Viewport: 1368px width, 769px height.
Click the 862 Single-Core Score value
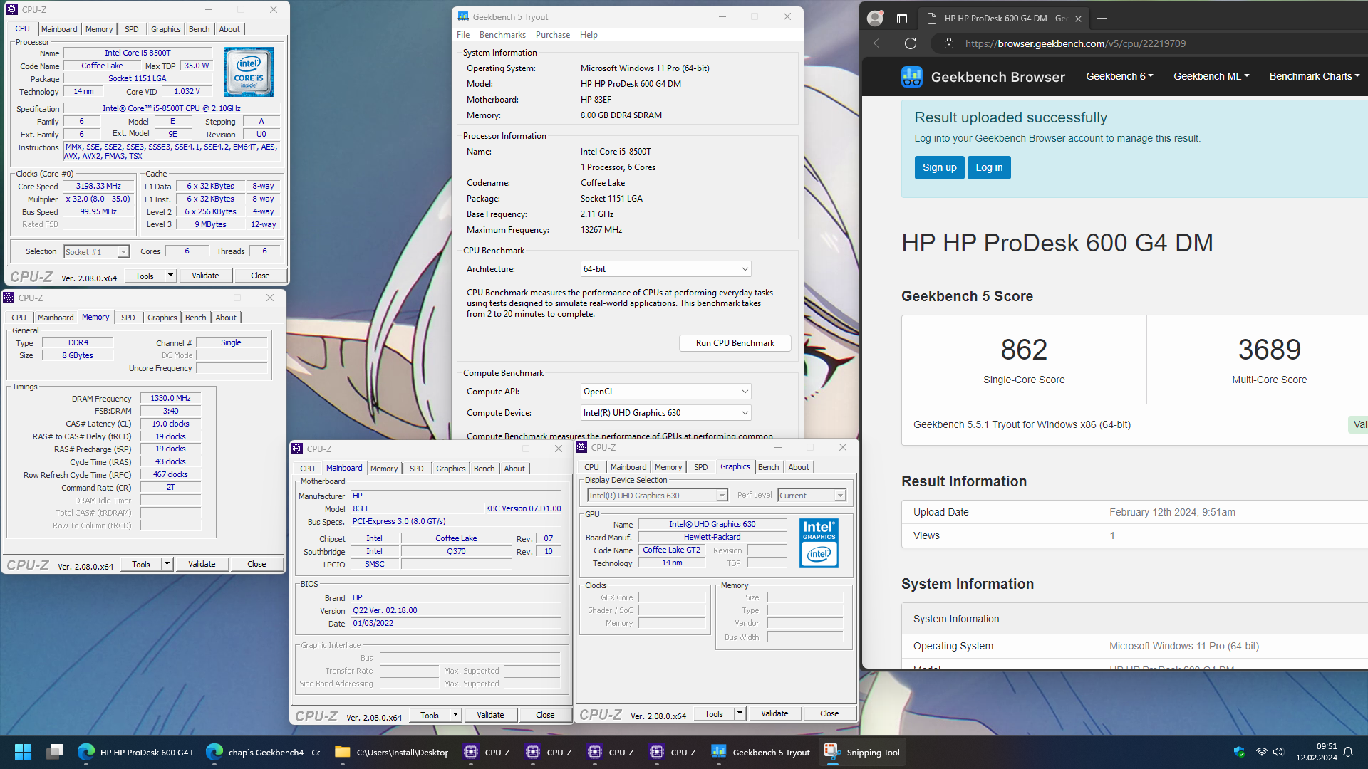coord(1024,350)
